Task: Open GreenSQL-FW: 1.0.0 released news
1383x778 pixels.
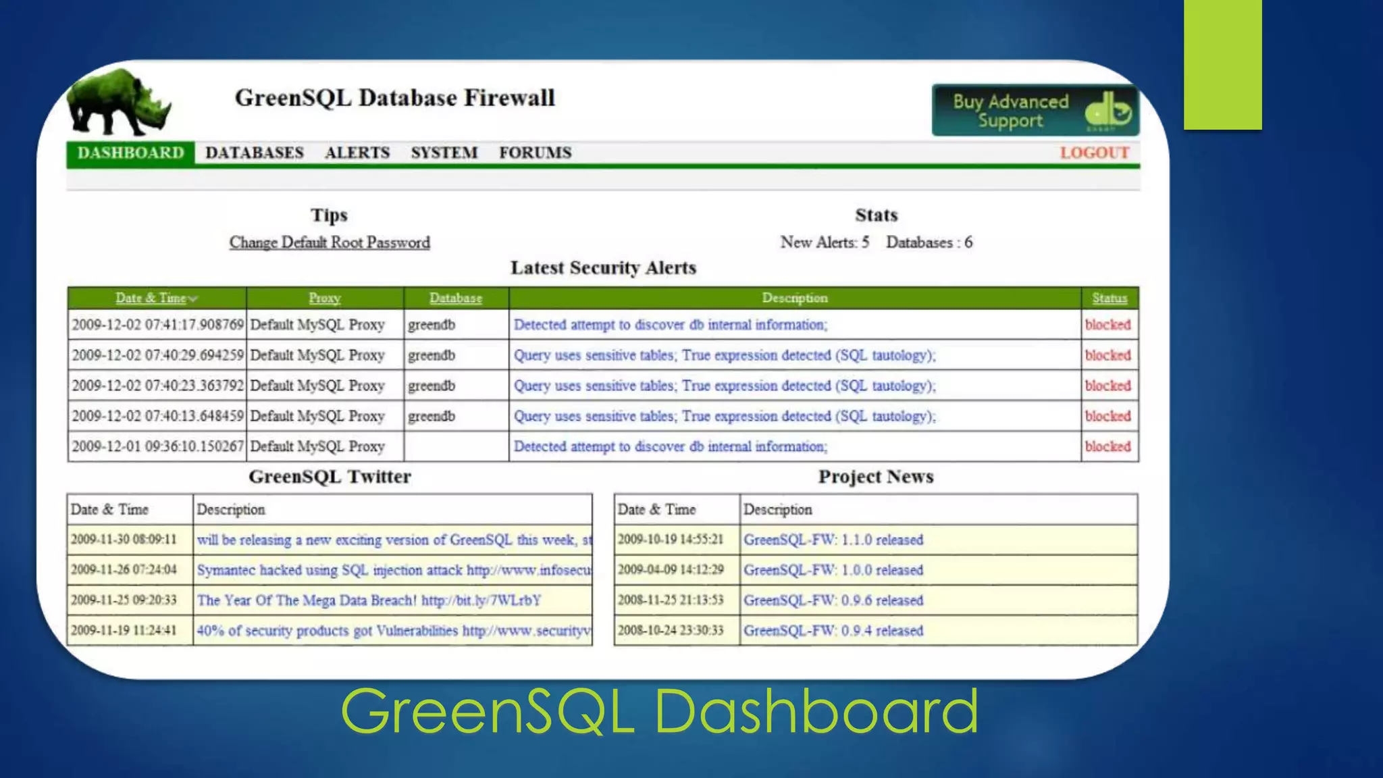Action: tap(833, 570)
